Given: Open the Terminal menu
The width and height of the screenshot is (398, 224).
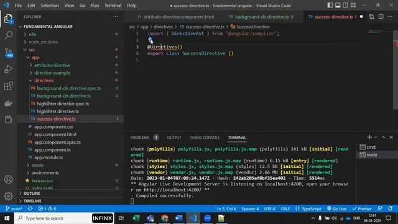Looking at the screenshot, I should click(113, 6).
